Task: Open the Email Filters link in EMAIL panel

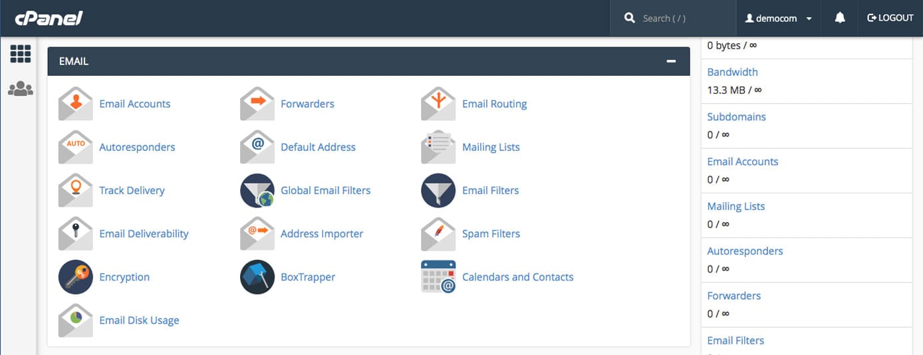Action: tap(490, 190)
